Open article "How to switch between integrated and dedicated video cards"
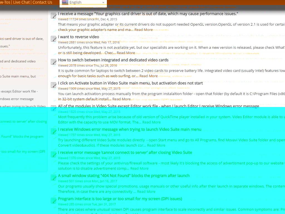This screenshot has height=214, width=285. (x=113, y=60)
